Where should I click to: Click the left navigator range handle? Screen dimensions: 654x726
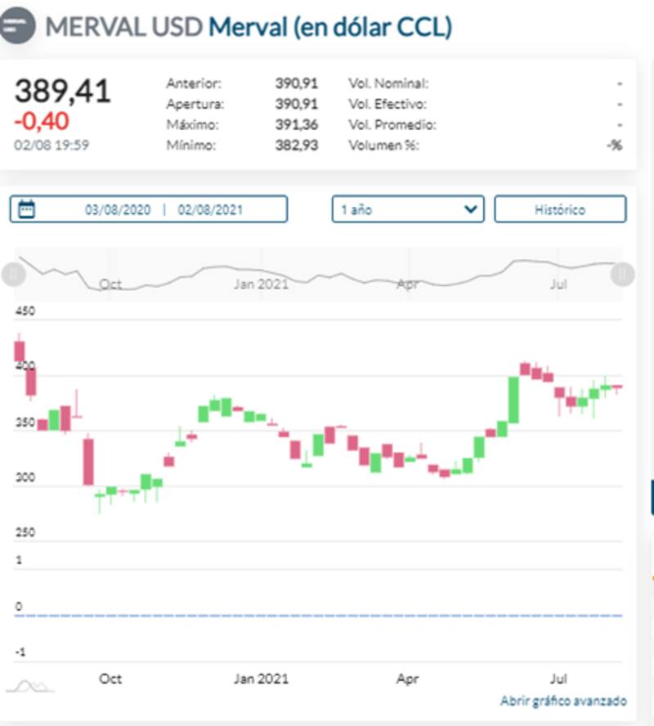click(x=13, y=274)
